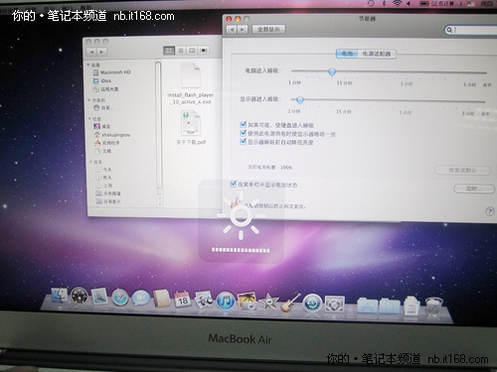Select shakujingsou home folder in sidebar
Image resolution: width=497 pixels, height=372 pixels.
tap(112, 135)
